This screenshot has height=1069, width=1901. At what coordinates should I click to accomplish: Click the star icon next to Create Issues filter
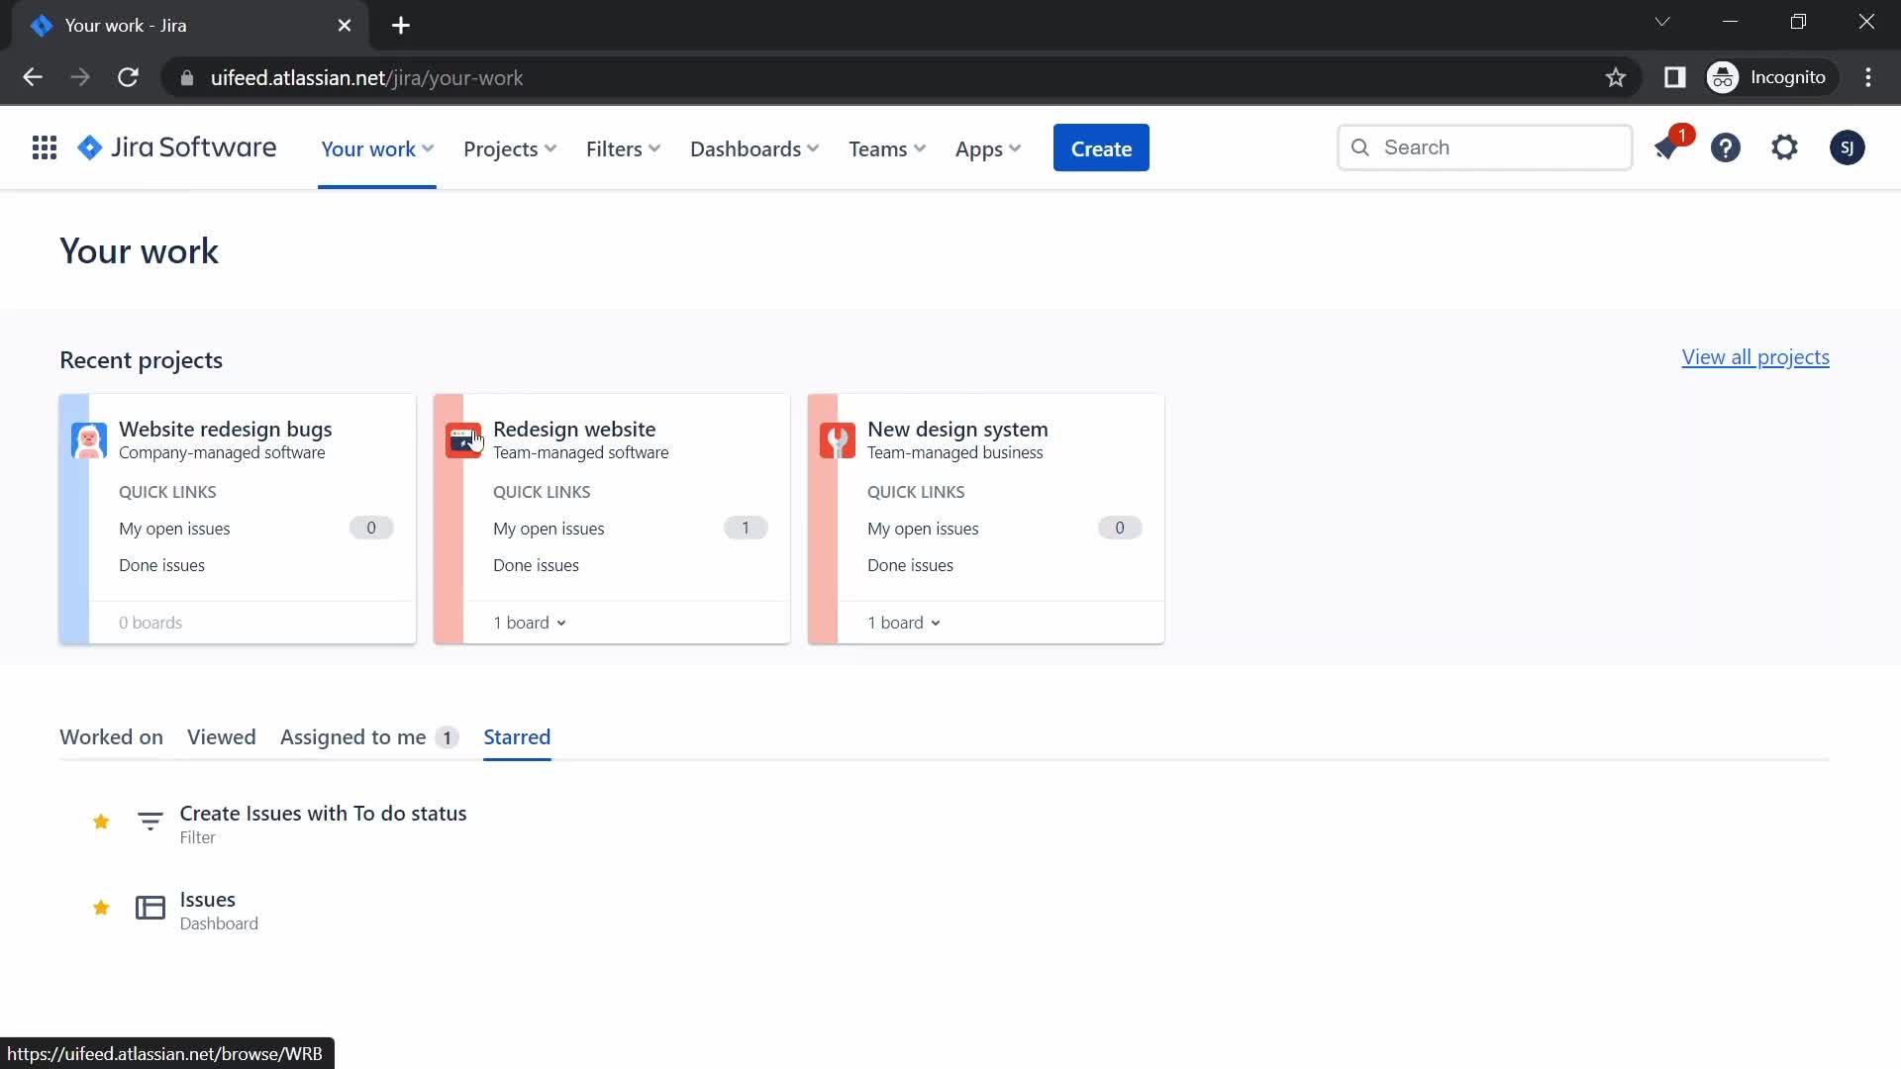101,821
